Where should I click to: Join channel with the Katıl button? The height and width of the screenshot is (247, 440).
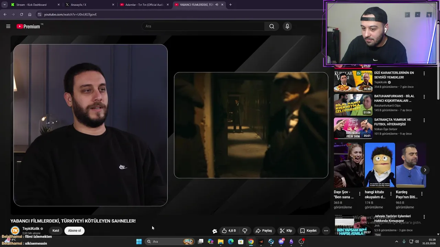(x=56, y=231)
